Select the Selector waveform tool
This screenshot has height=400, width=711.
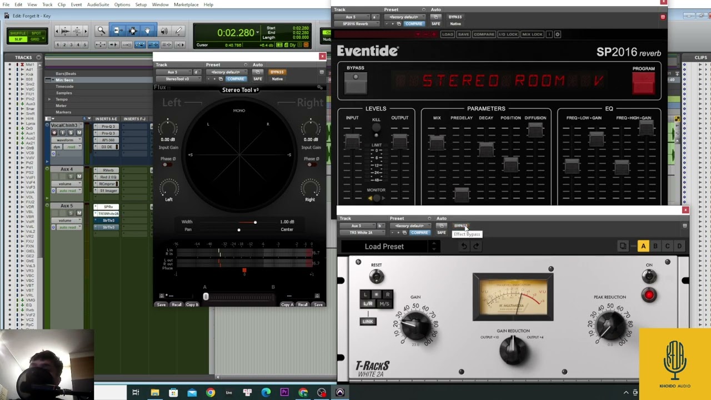(133, 31)
